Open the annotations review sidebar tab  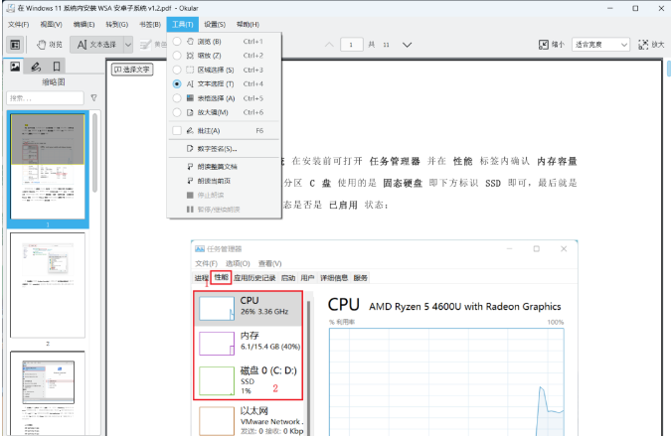[x=36, y=67]
